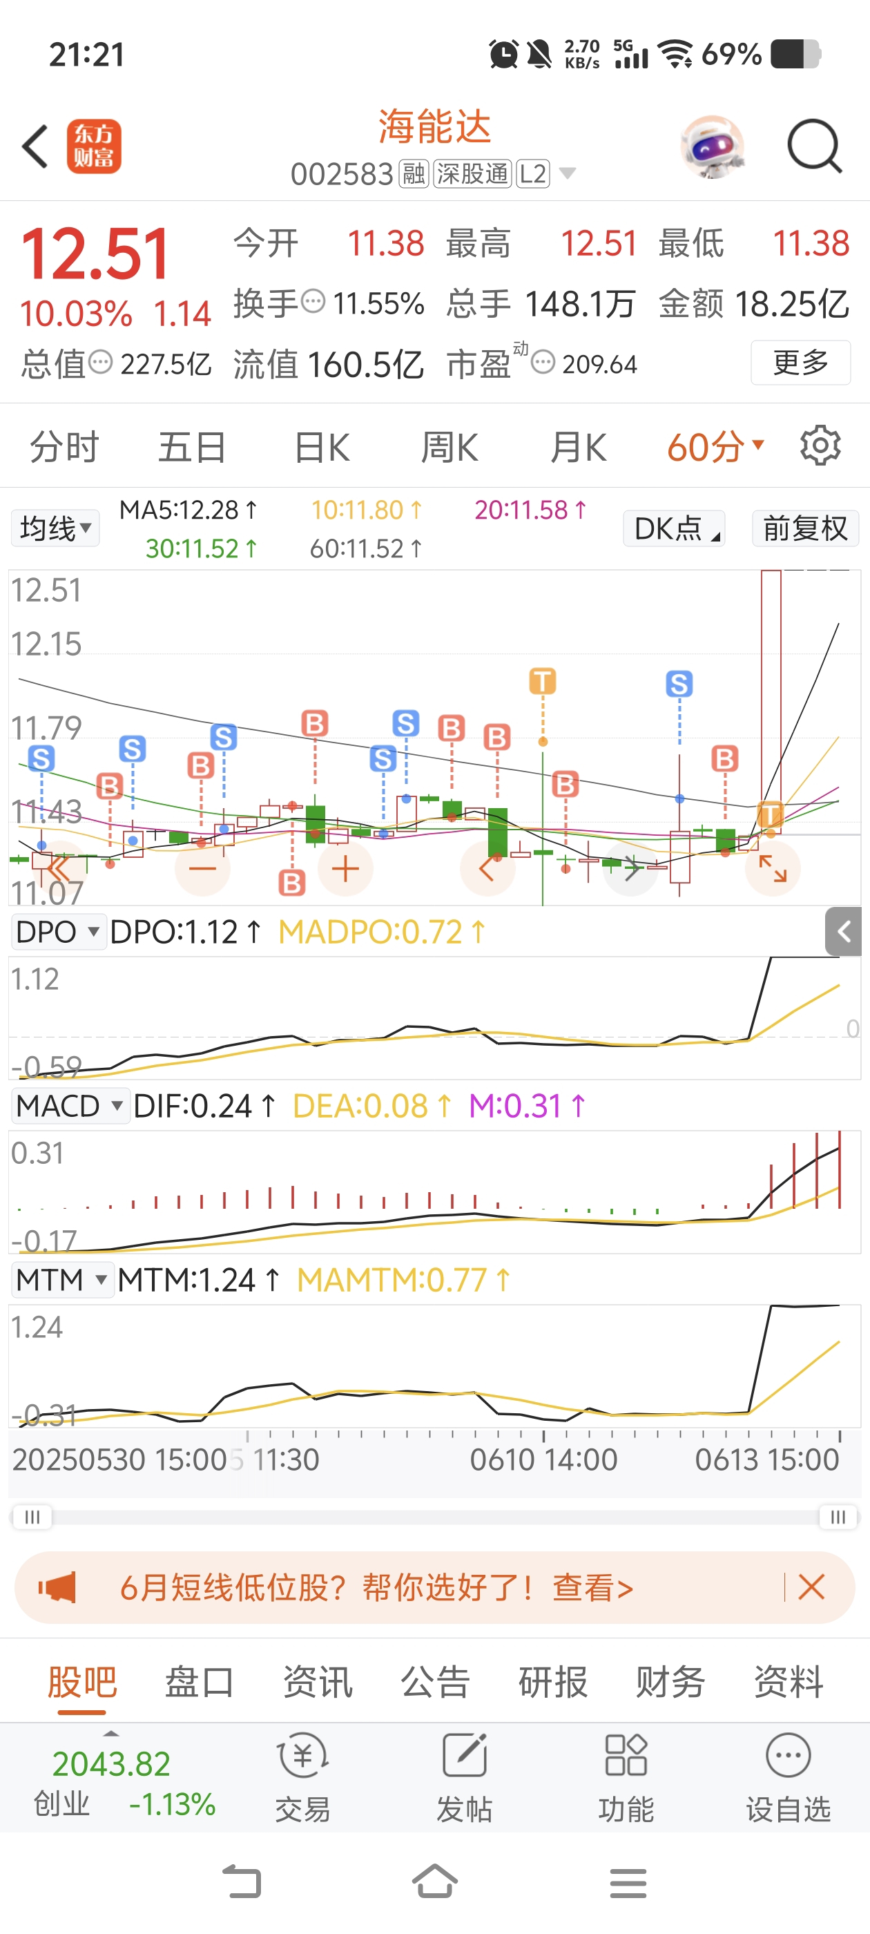
Task: Collapse indicator side panel arrow
Action: click(844, 932)
